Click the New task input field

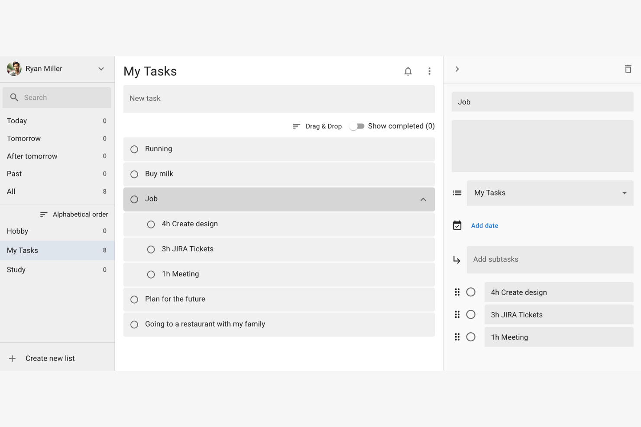coord(279,99)
